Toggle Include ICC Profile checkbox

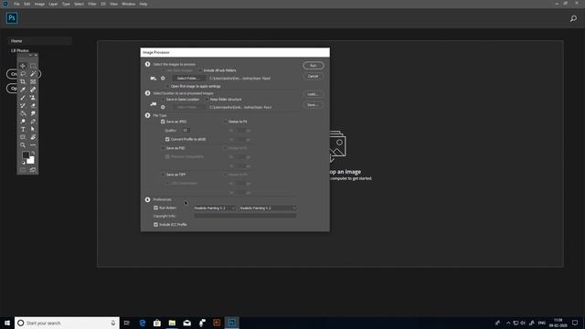coord(155,225)
